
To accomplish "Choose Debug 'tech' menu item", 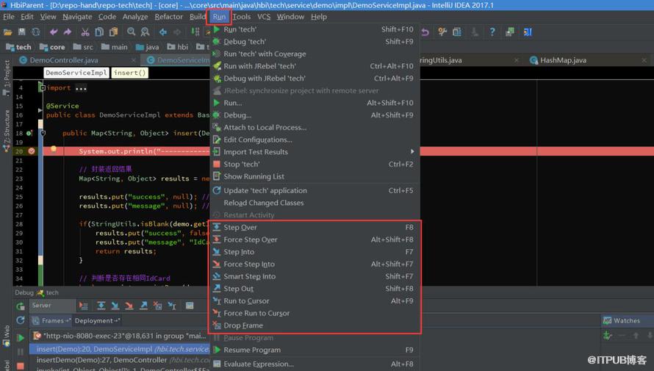I will click(315, 42).
